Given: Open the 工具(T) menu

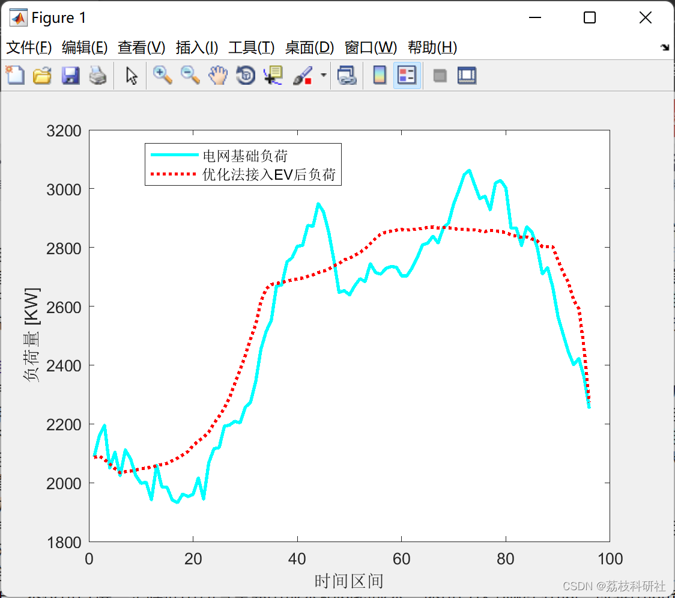Looking at the screenshot, I should [252, 47].
